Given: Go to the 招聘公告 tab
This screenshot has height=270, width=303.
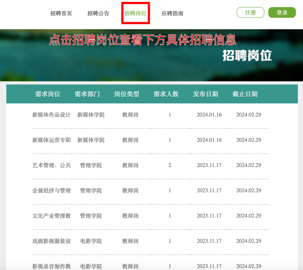Looking at the screenshot, I should pos(98,13).
